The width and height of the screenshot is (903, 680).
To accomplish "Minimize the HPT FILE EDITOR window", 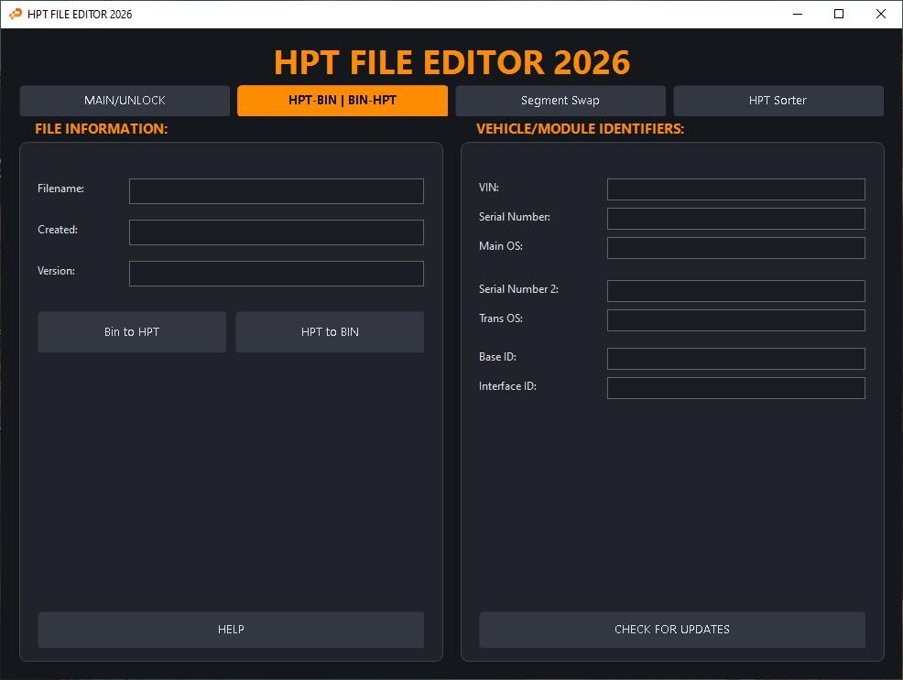I will (x=798, y=14).
